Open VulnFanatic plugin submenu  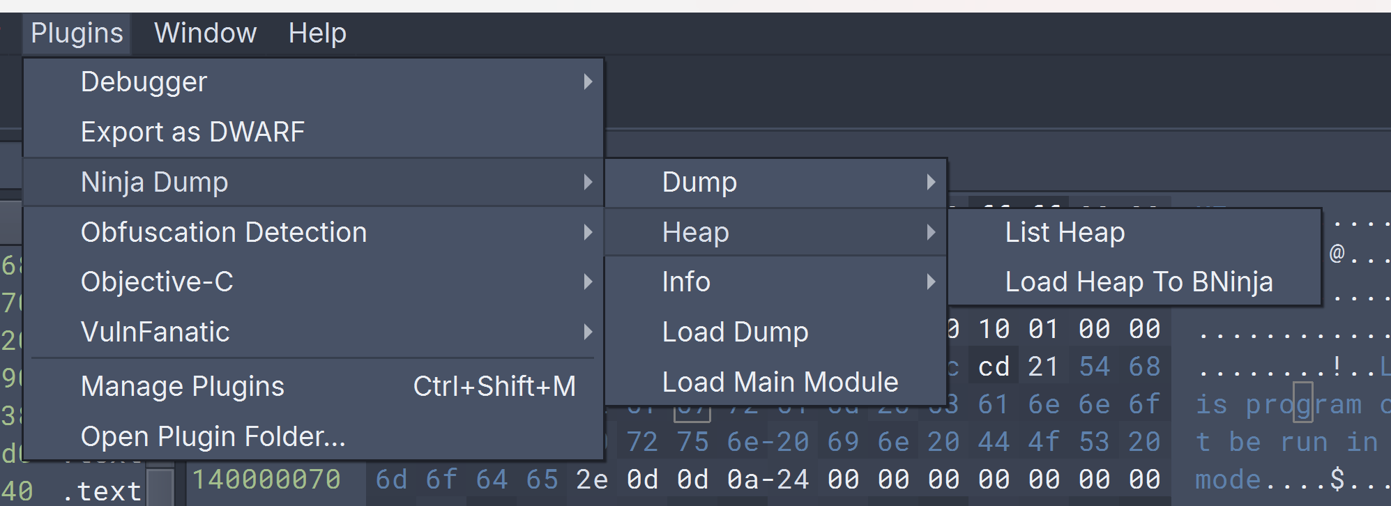coord(313,332)
